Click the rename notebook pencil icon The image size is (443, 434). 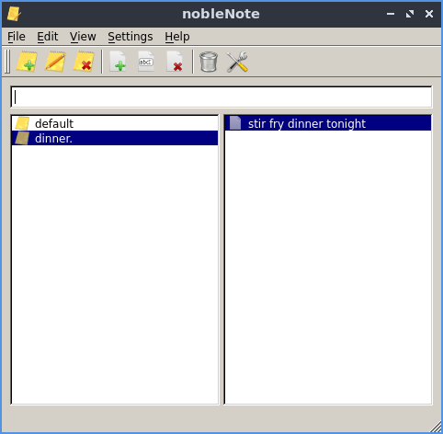(55, 62)
